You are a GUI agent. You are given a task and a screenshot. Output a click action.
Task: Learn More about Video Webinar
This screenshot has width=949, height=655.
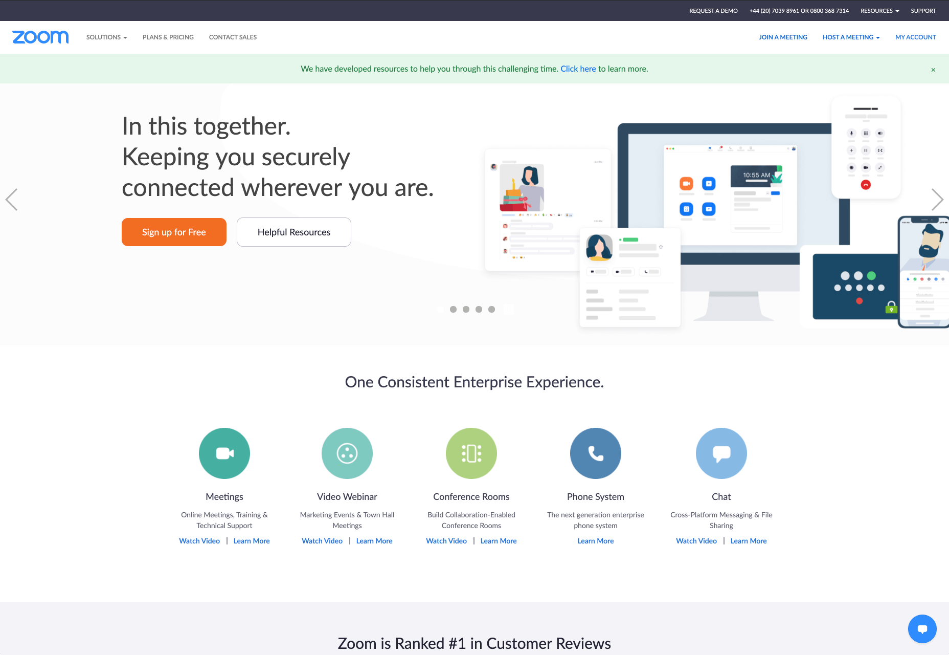[374, 541]
